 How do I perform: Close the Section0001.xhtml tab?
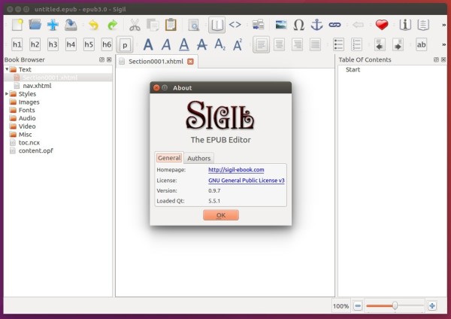click(x=190, y=62)
